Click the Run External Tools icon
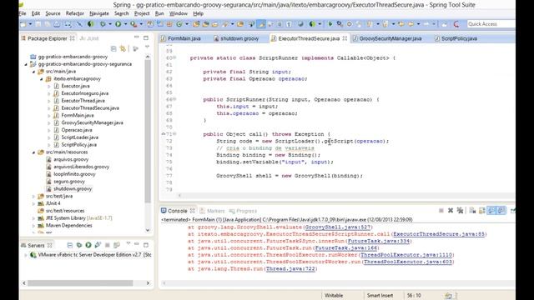This screenshot has height=300, width=534. (133, 24)
